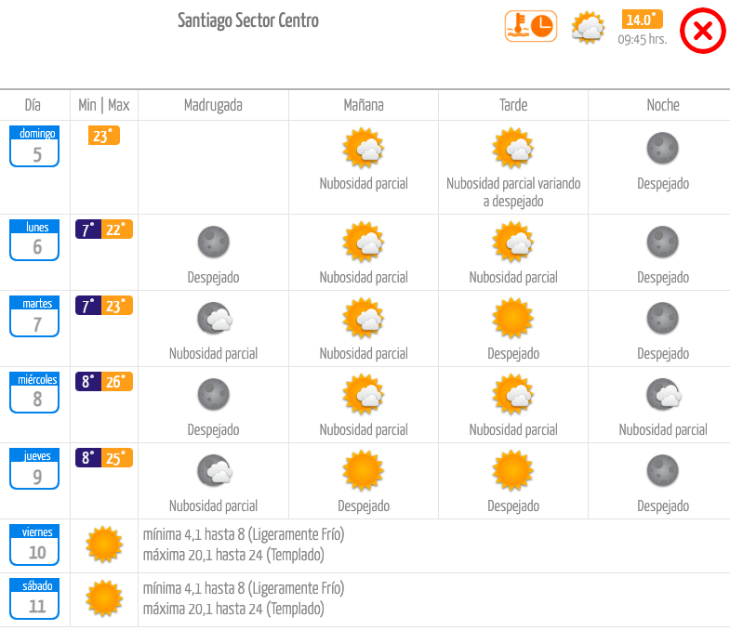Screen dimensions: 730x630
Task: Select the jueves 9 date badge
Action: [x=34, y=469]
